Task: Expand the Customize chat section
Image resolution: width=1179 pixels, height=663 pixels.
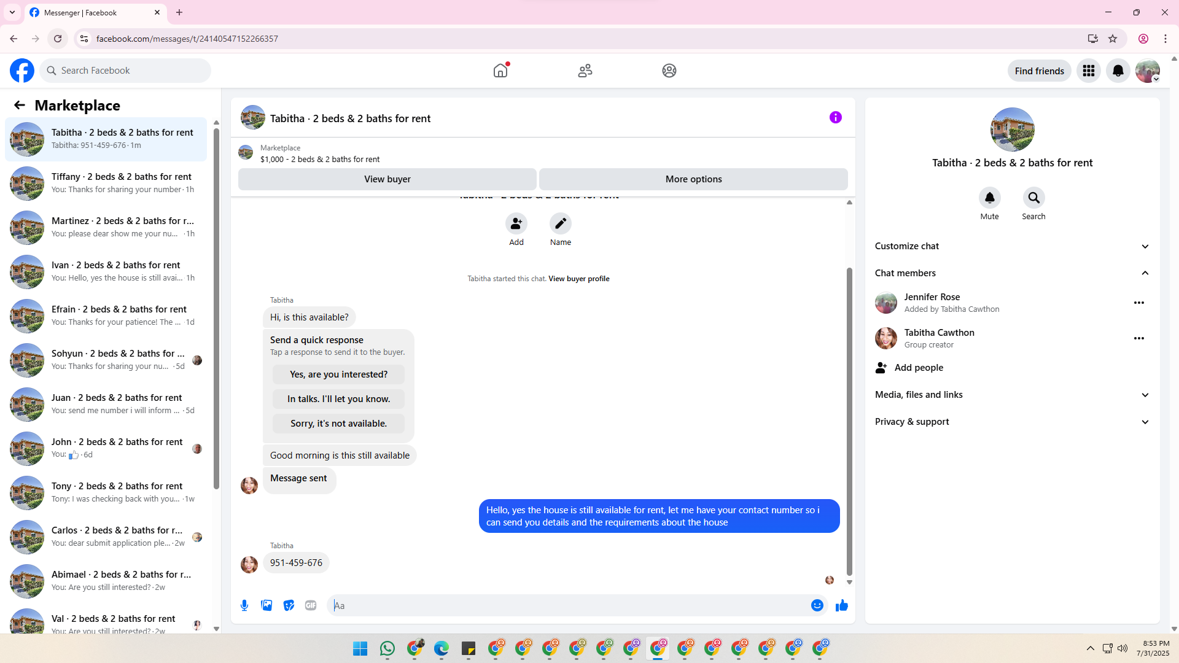Action: 1012,246
